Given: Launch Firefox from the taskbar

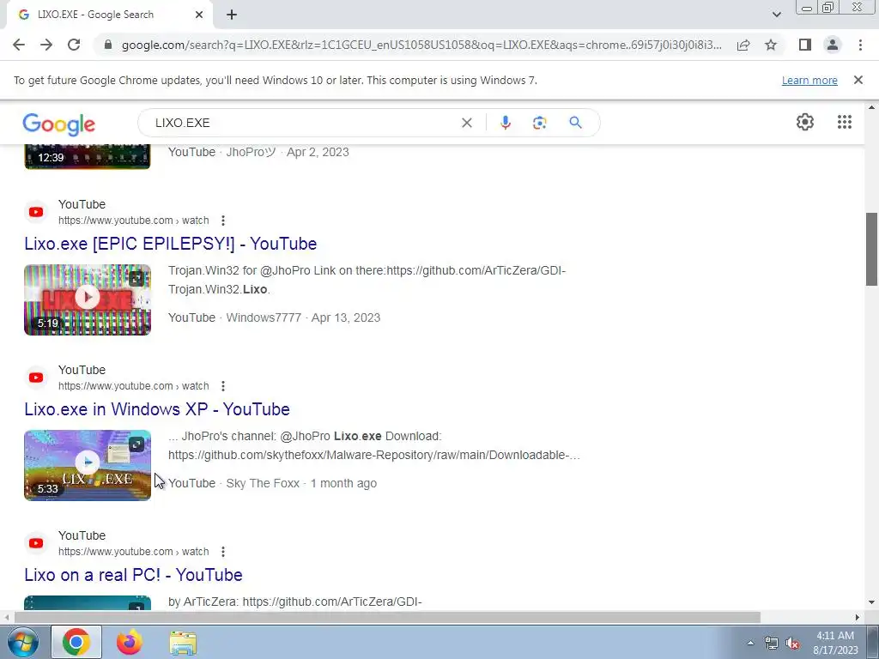Looking at the screenshot, I should [x=130, y=642].
